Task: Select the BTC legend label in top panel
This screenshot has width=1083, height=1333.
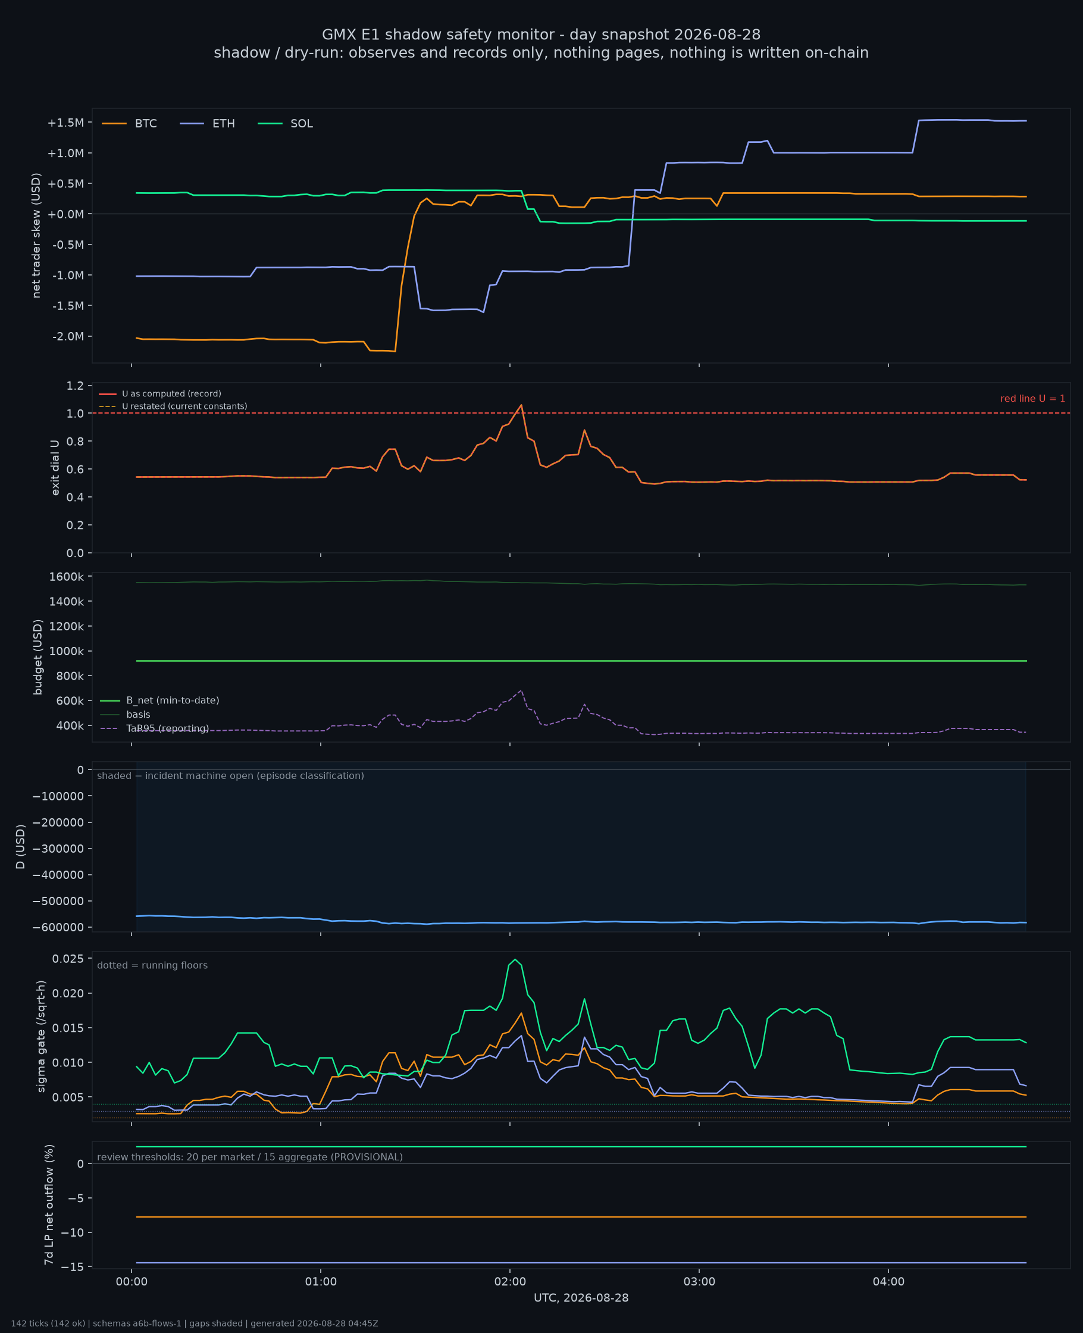Action: pos(146,124)
